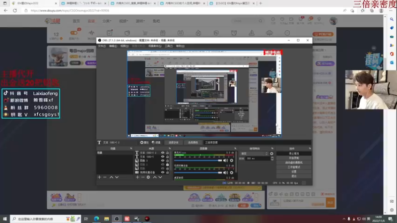Viewport: 397px width, 223px height.
Task: Toggle visibility of the 图像 2 source
Action: 163,165
